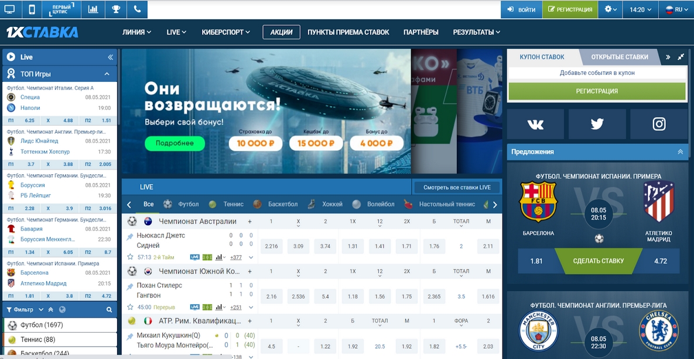Click 1.81 odds on Барселона offer card

click(536, 261)
